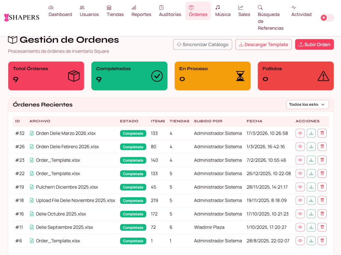Open eye view for order #22
This screenshot has height=255, width=341.
tap(300, 173)
